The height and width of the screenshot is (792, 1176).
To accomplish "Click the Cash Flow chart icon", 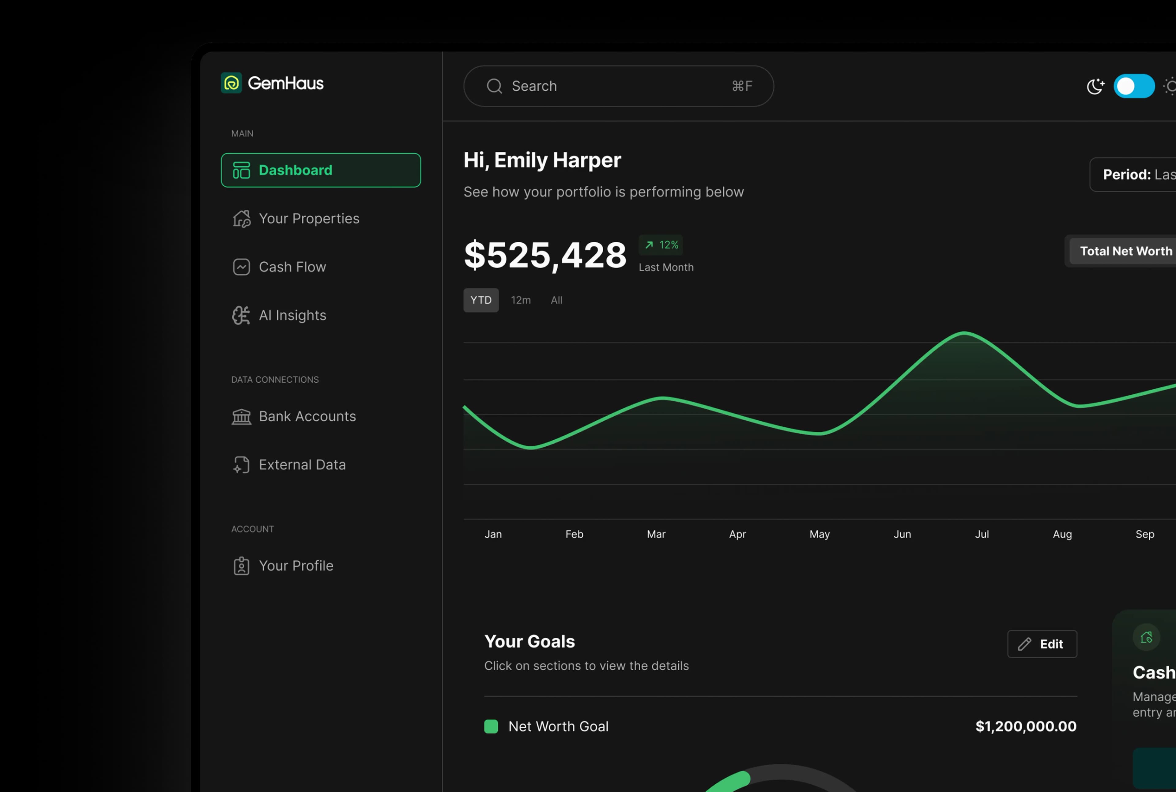I will pyautogui.click(x=241, y=267).
